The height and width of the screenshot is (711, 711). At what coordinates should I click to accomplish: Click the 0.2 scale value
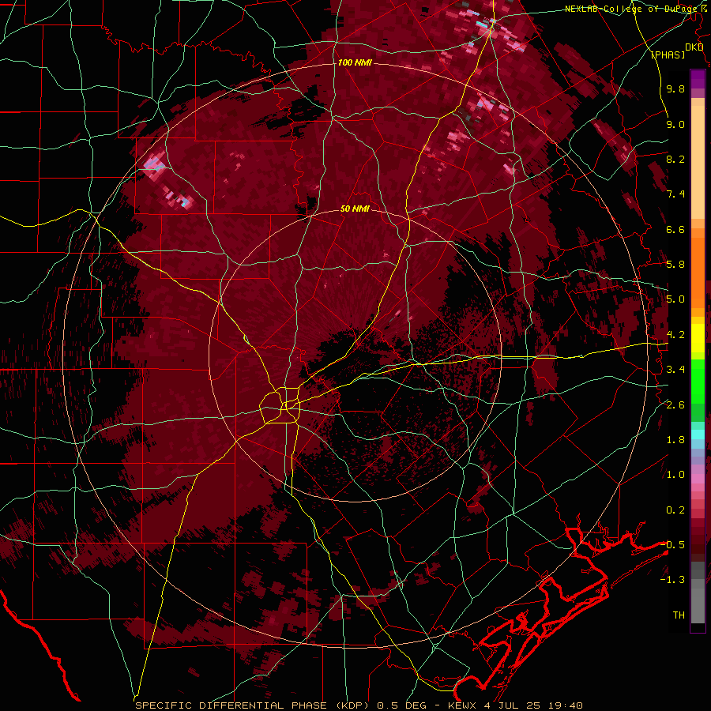675,510
